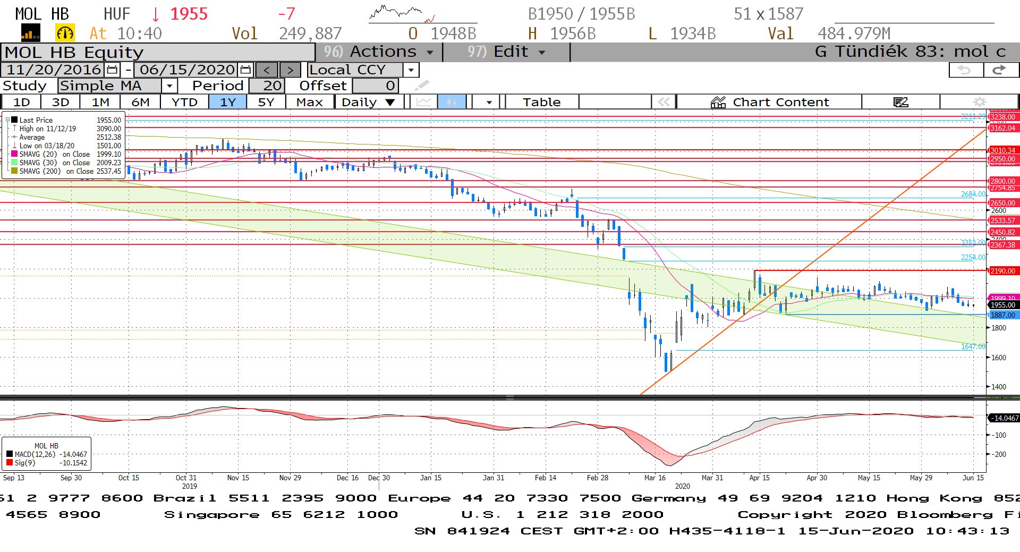Go to previous date range arrow
1020x552 pixels.
pos(267,70)
